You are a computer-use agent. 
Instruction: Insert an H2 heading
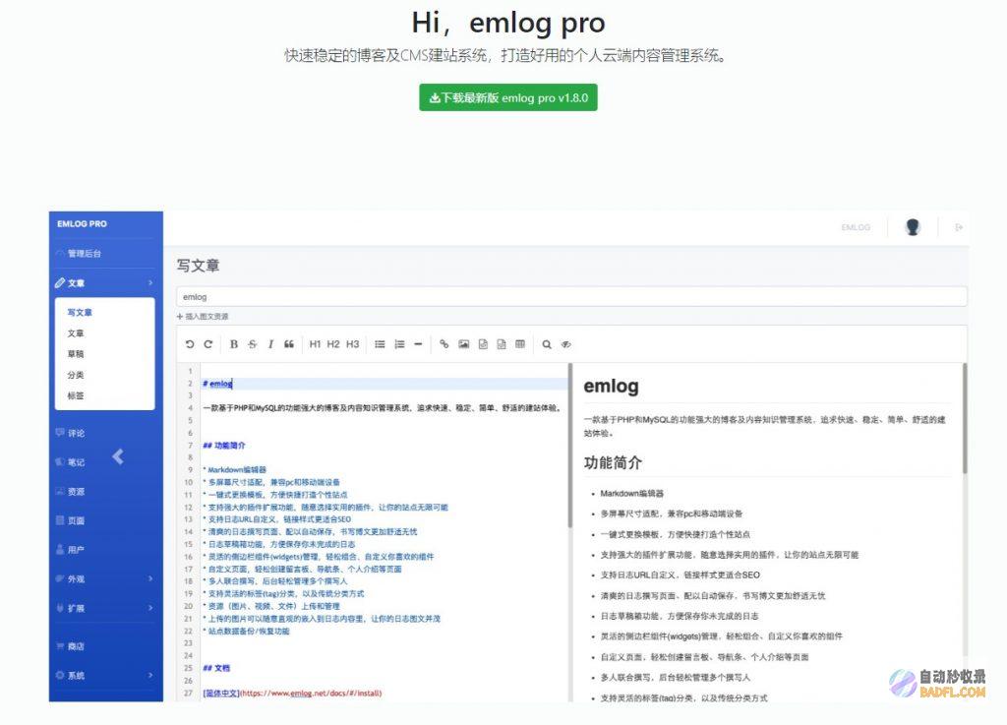click(333, 344)
